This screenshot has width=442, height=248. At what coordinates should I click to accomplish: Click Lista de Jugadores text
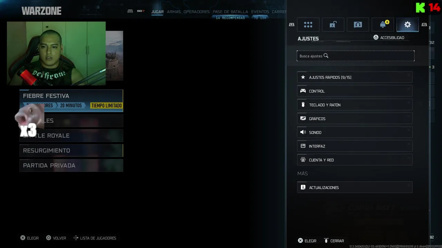pyautogui.click(x=98, y=238)
